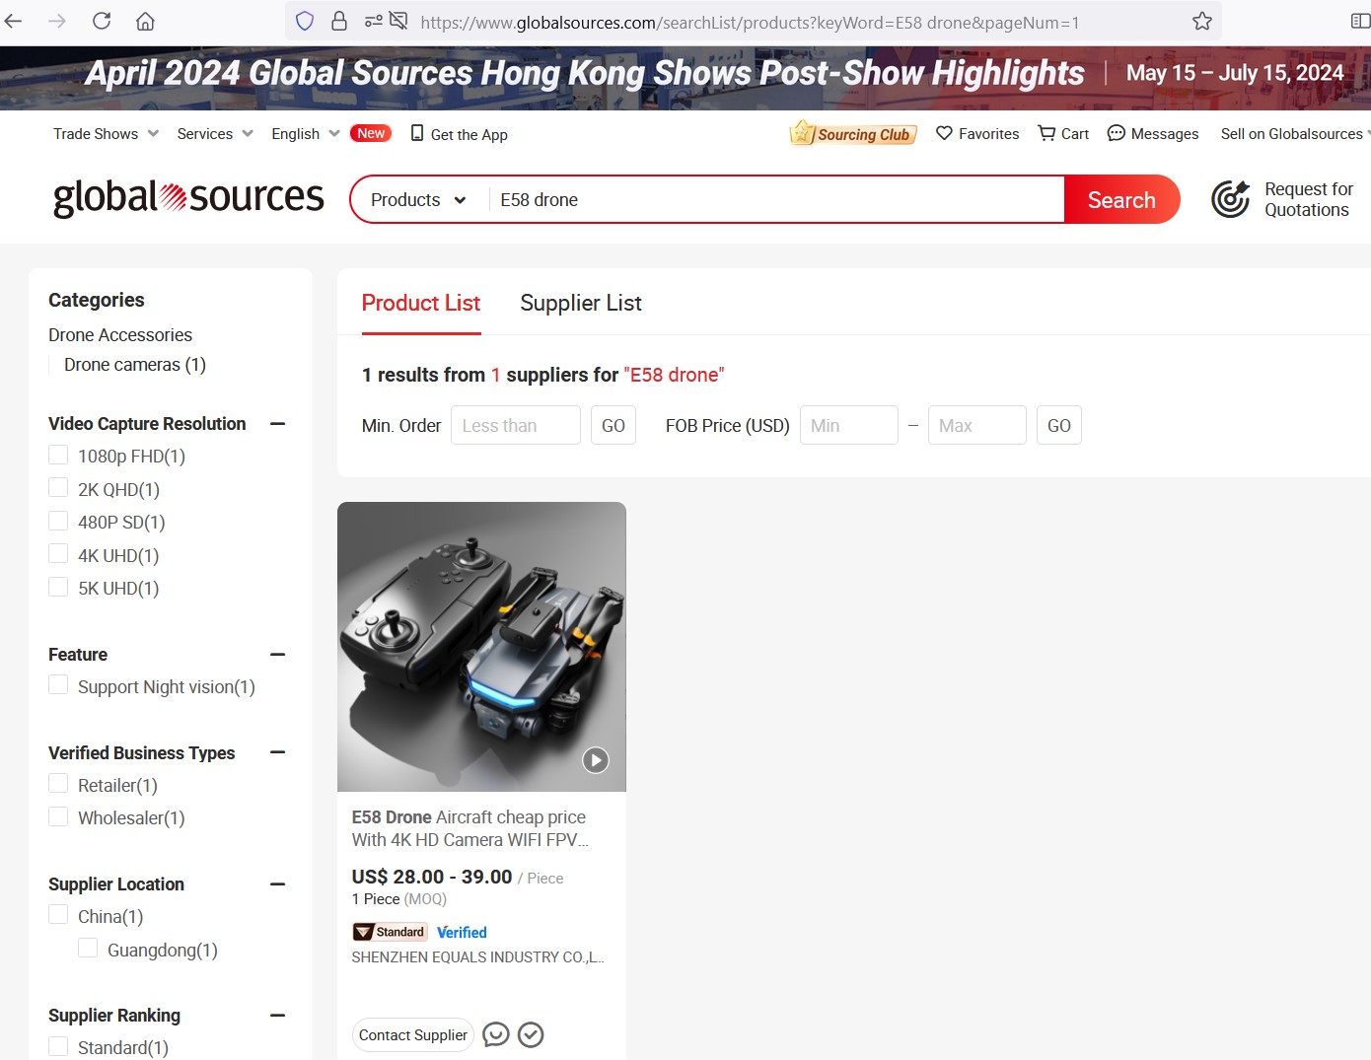
Task: Check the 4K UHD resolution filter
Action: [x=58, y=554]
